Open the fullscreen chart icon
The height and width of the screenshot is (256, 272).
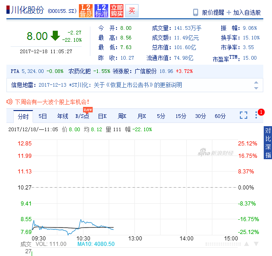244,115
